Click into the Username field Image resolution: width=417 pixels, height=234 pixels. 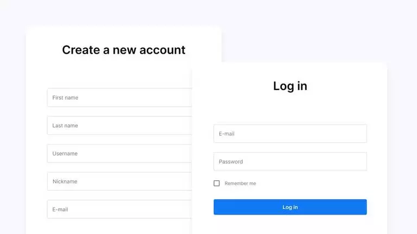119,154
